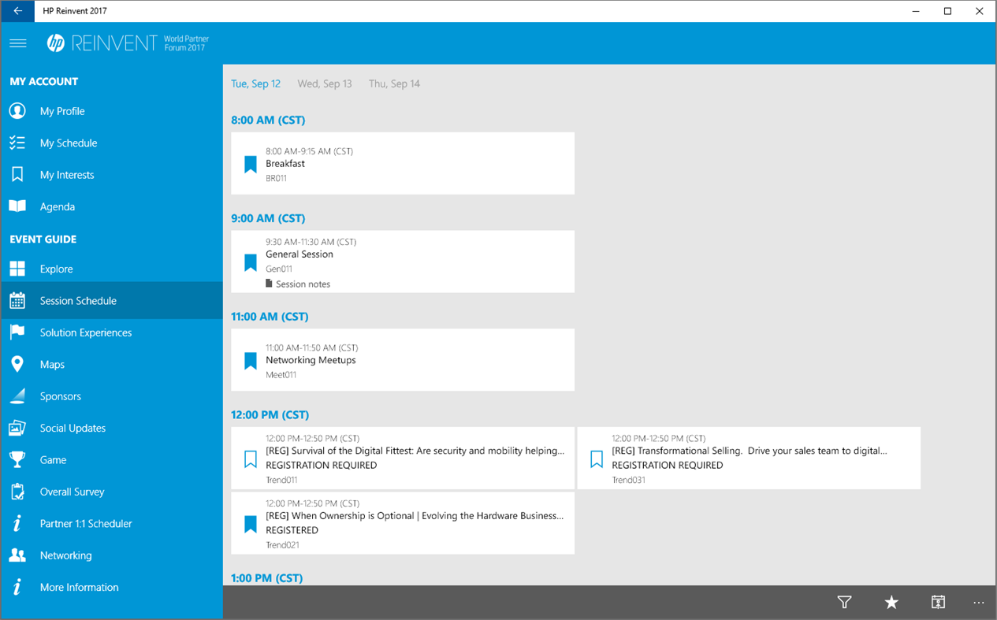Open the Maps section
Viewport: 997px width, 620px height.
[53, 364]
